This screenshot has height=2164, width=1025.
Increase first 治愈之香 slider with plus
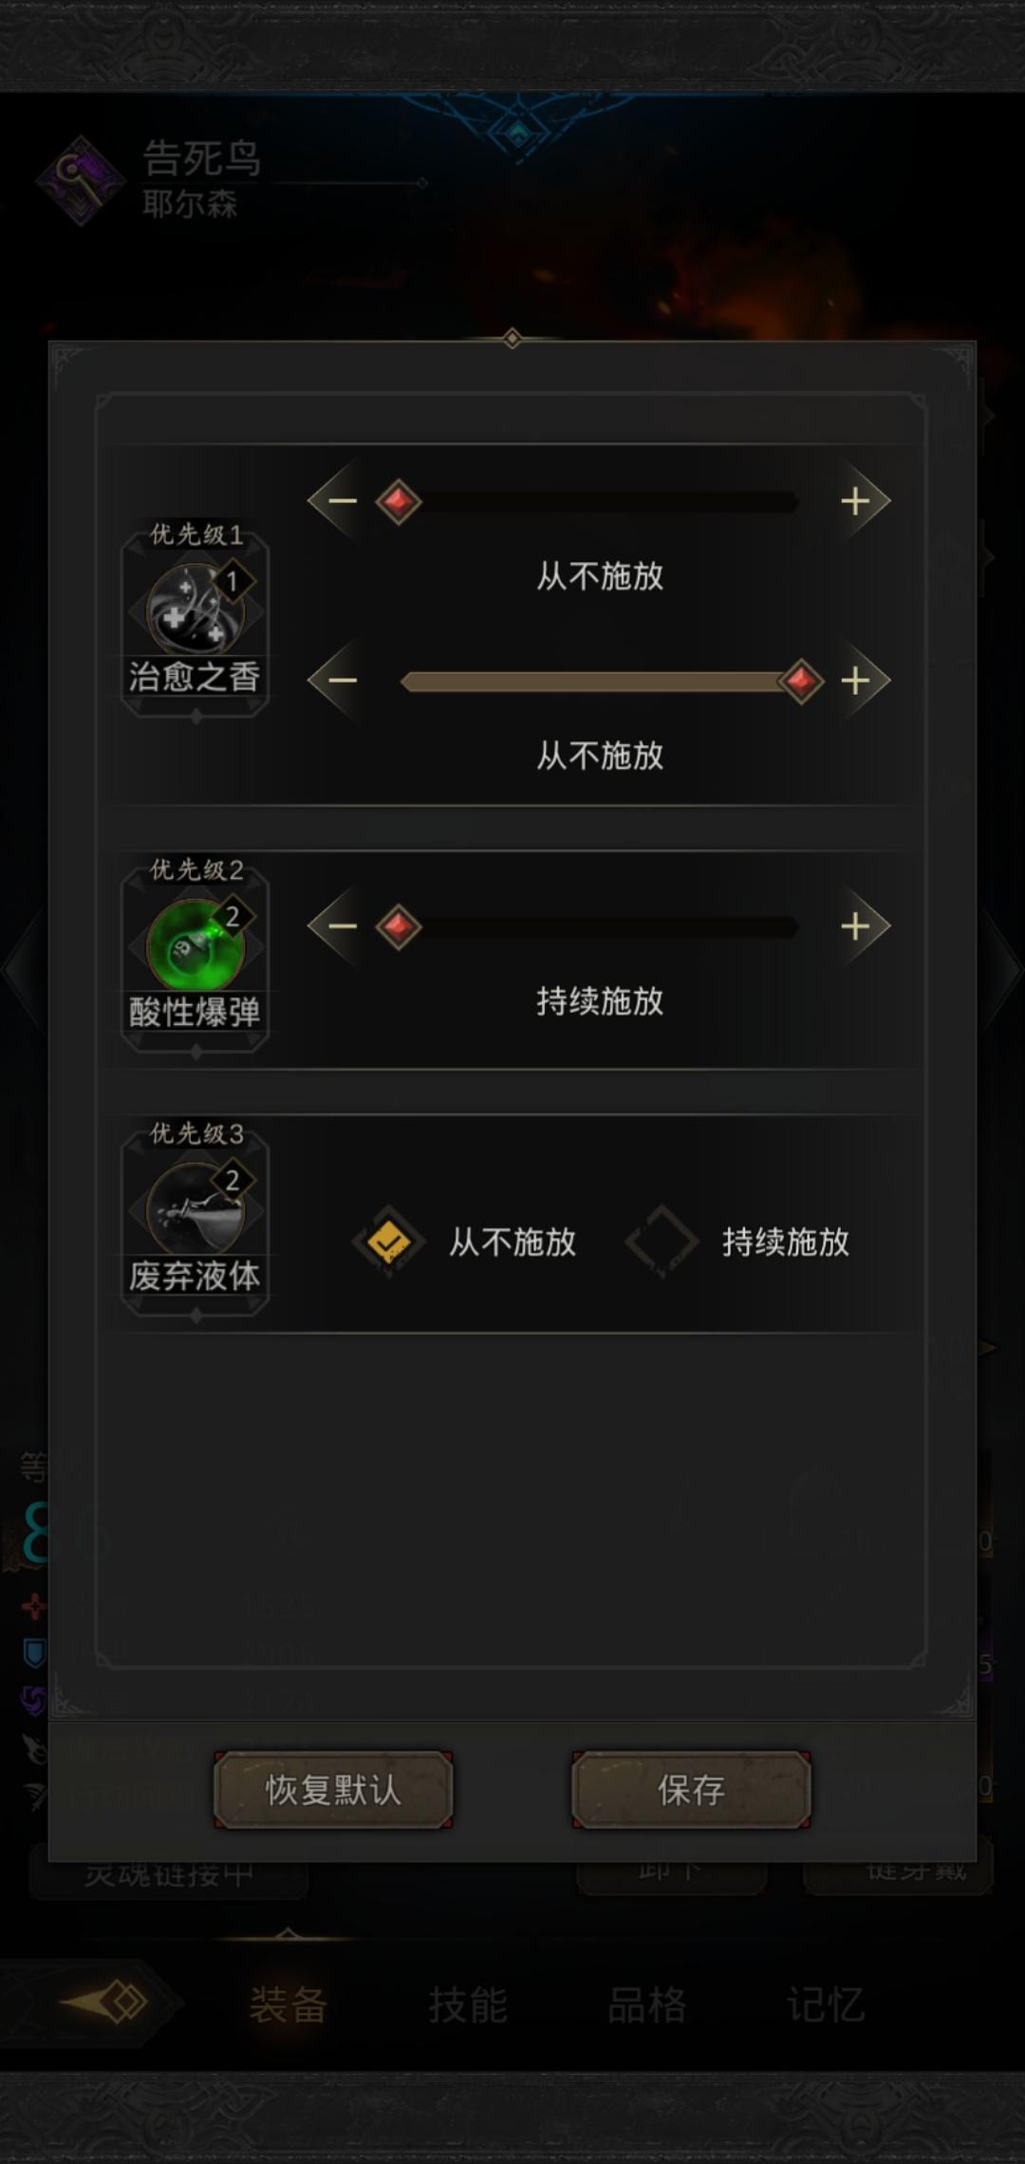click(859, 500)
